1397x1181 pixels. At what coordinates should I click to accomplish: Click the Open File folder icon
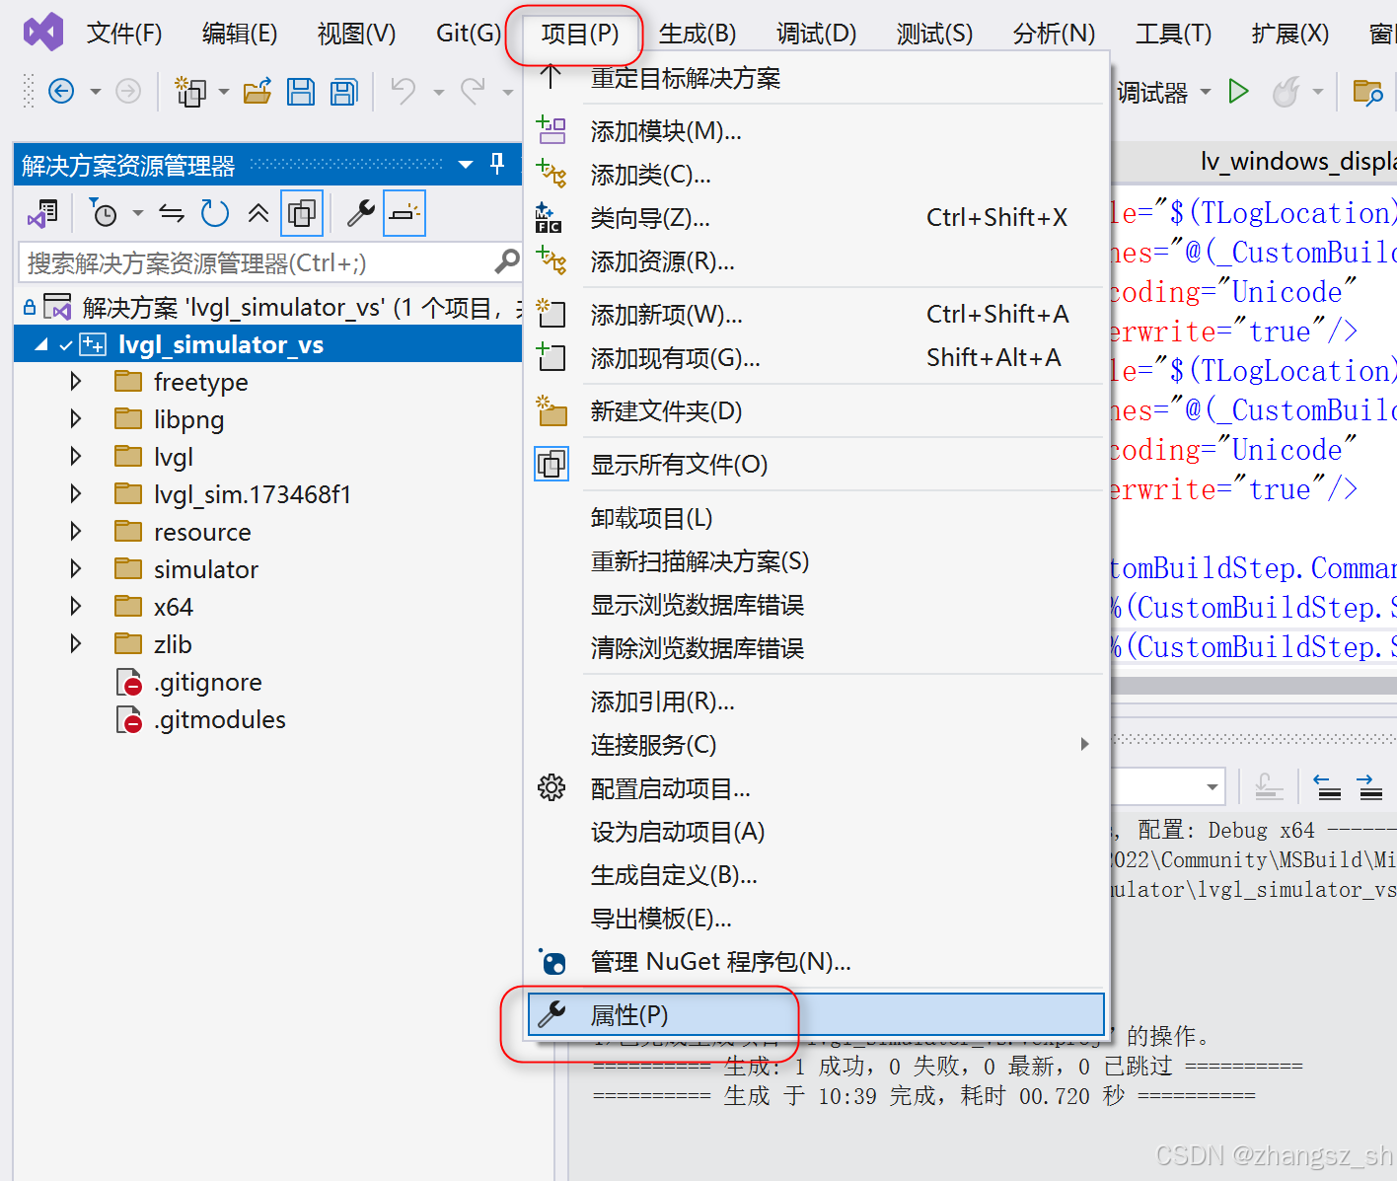coord(257,92)
